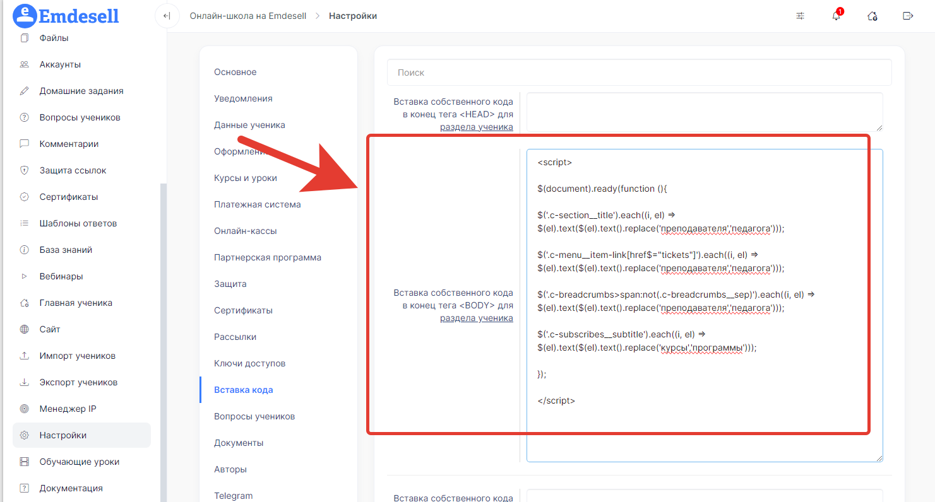Click the раздела ученика link near BODY label
Screen dimensions: 935x502
click(x=476, y=318)
